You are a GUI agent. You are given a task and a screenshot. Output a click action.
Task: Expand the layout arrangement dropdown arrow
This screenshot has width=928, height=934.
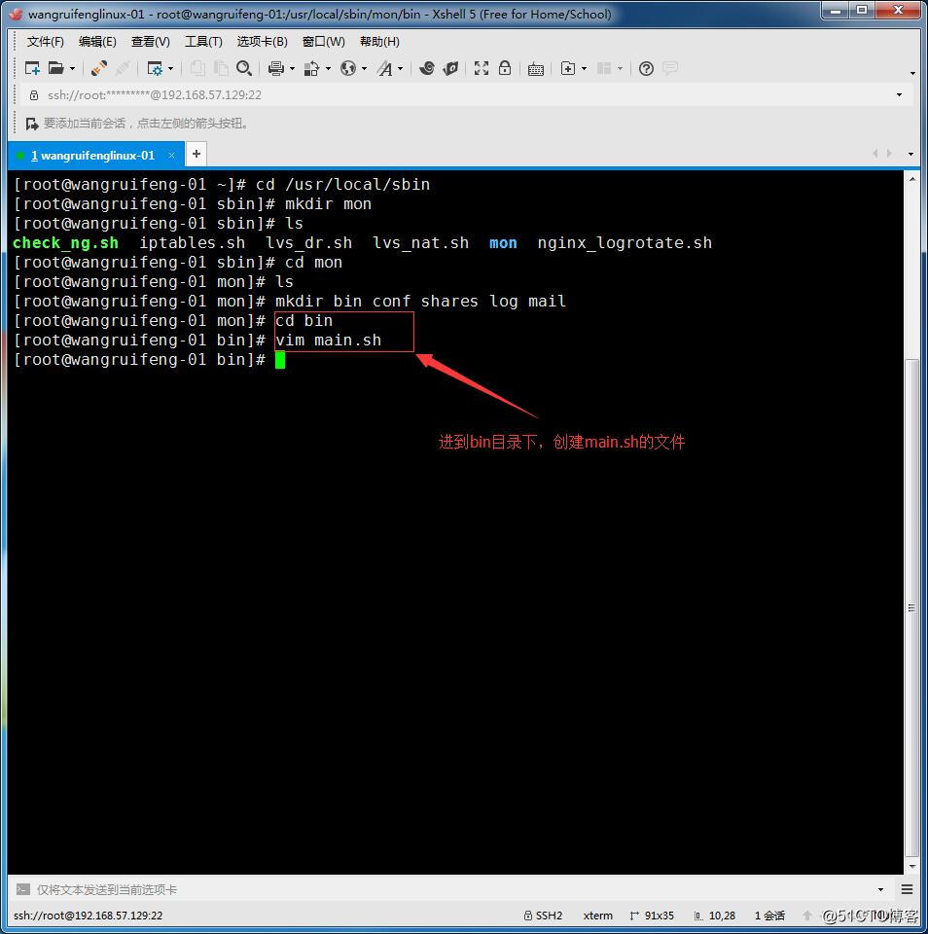[x=620, y=69]
